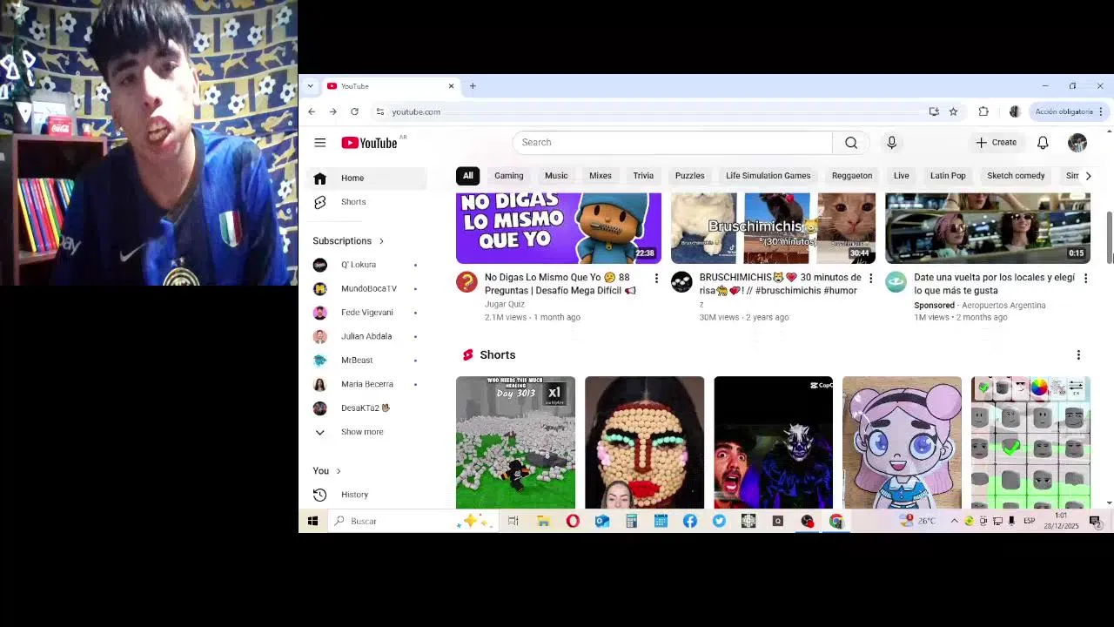
Task: Start voice search with the microphone
Action: 891,143
